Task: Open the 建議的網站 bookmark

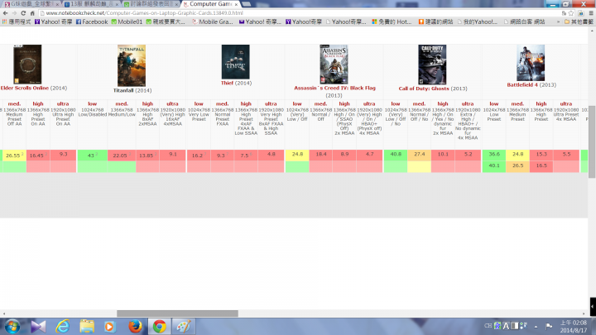Action: coord(435,22)
